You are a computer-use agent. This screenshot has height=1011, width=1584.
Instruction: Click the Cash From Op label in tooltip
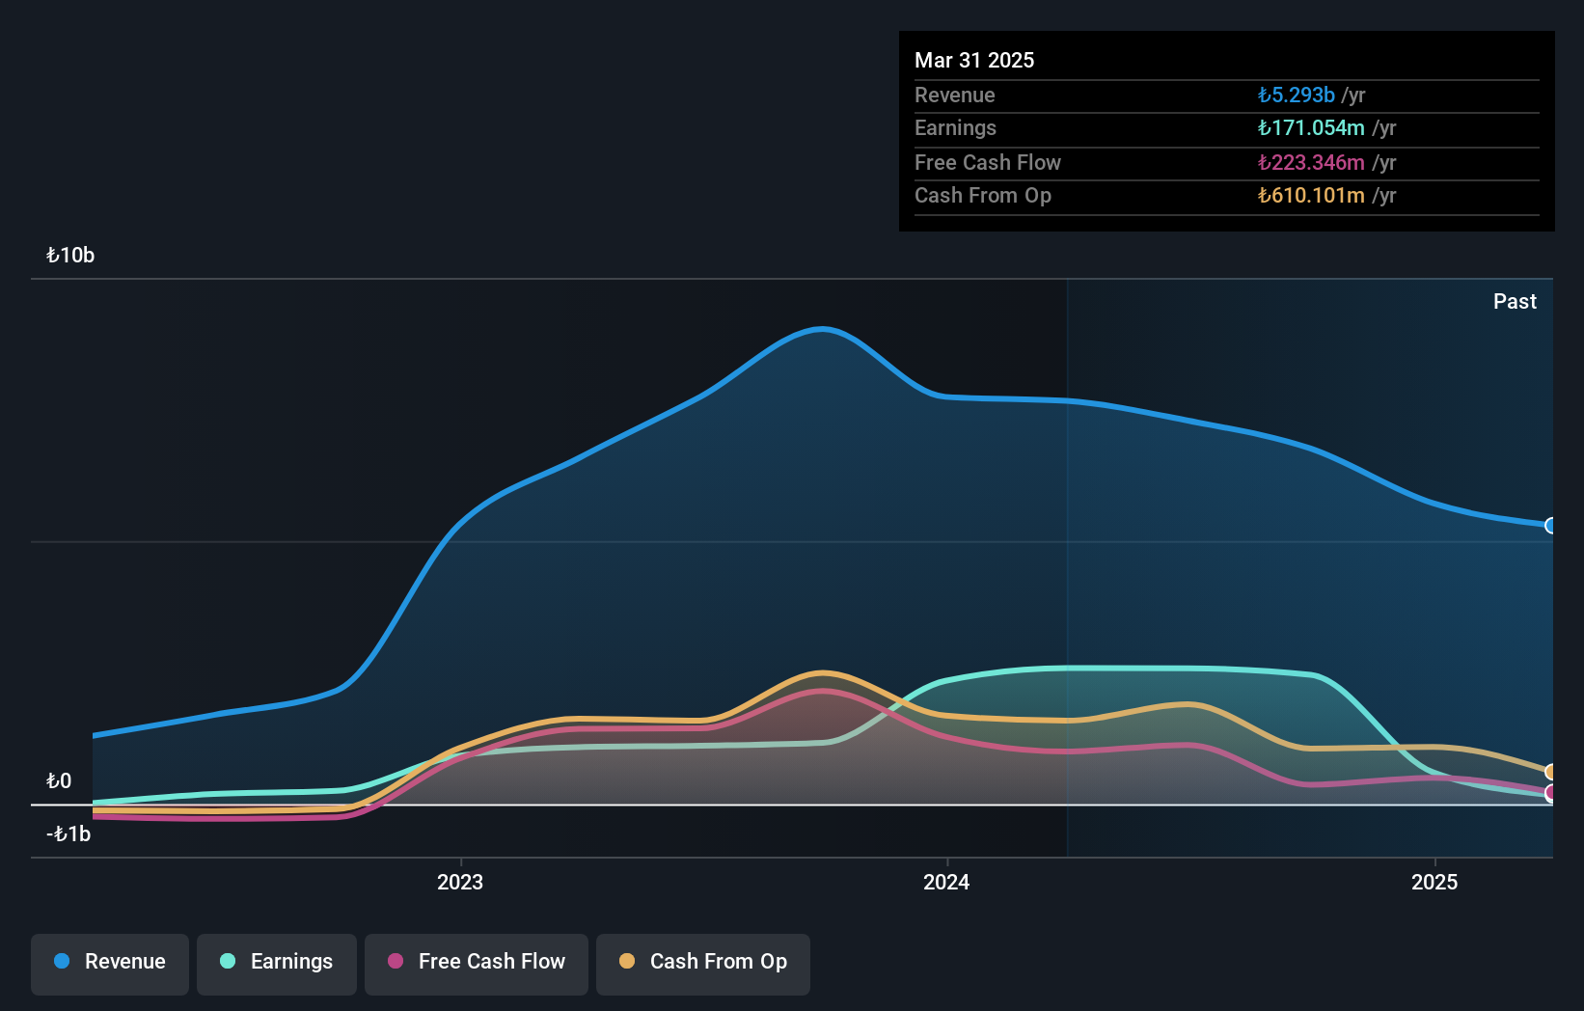pos(983,195)
